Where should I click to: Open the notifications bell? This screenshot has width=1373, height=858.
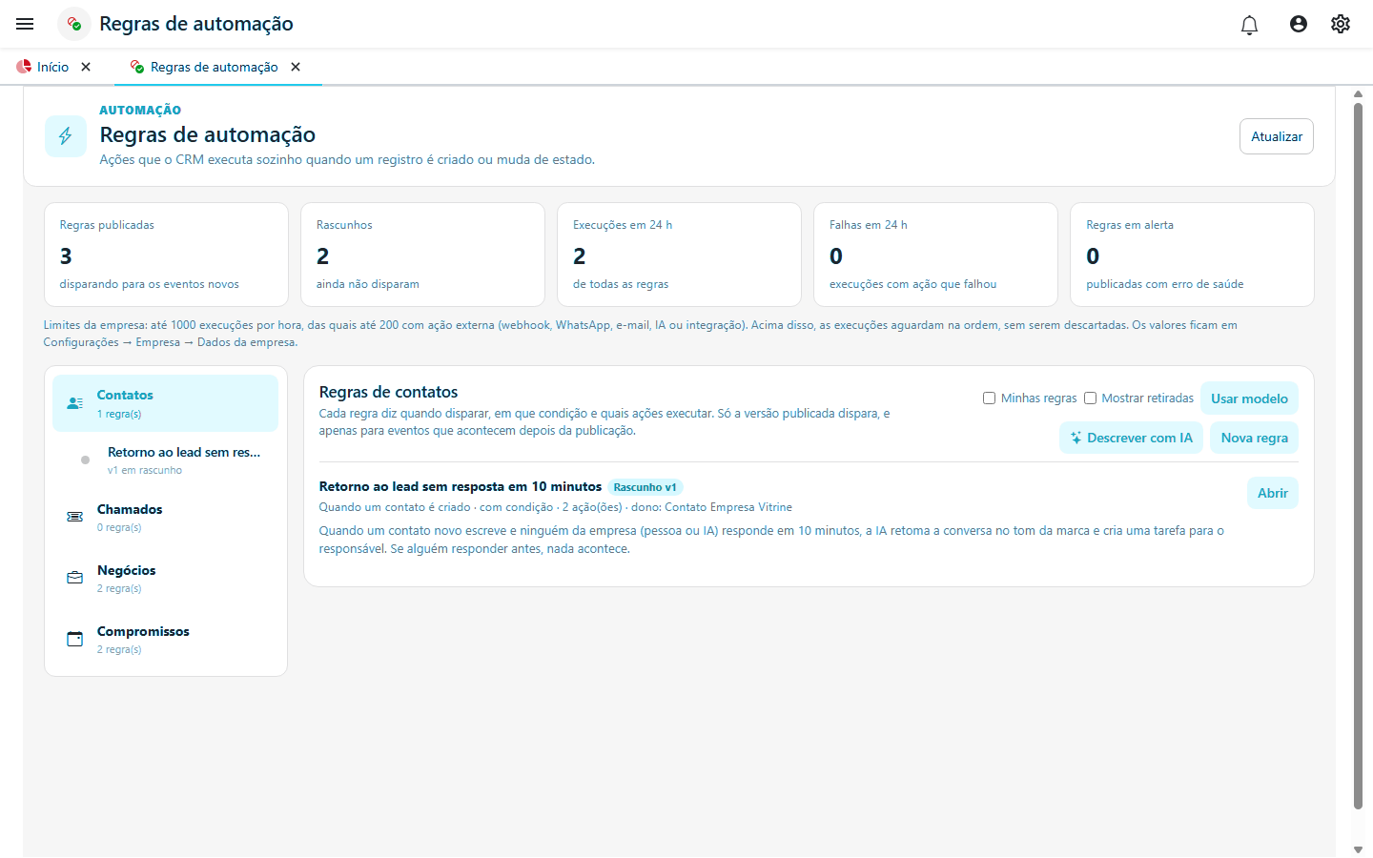pyautogui.click(x=1249, y=24)
